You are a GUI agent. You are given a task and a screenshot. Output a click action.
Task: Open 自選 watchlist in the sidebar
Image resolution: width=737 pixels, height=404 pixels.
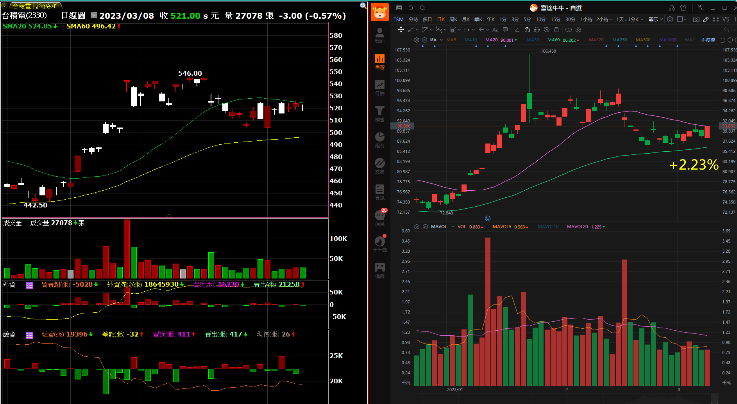pyautogui.click(x=379, y=62)
